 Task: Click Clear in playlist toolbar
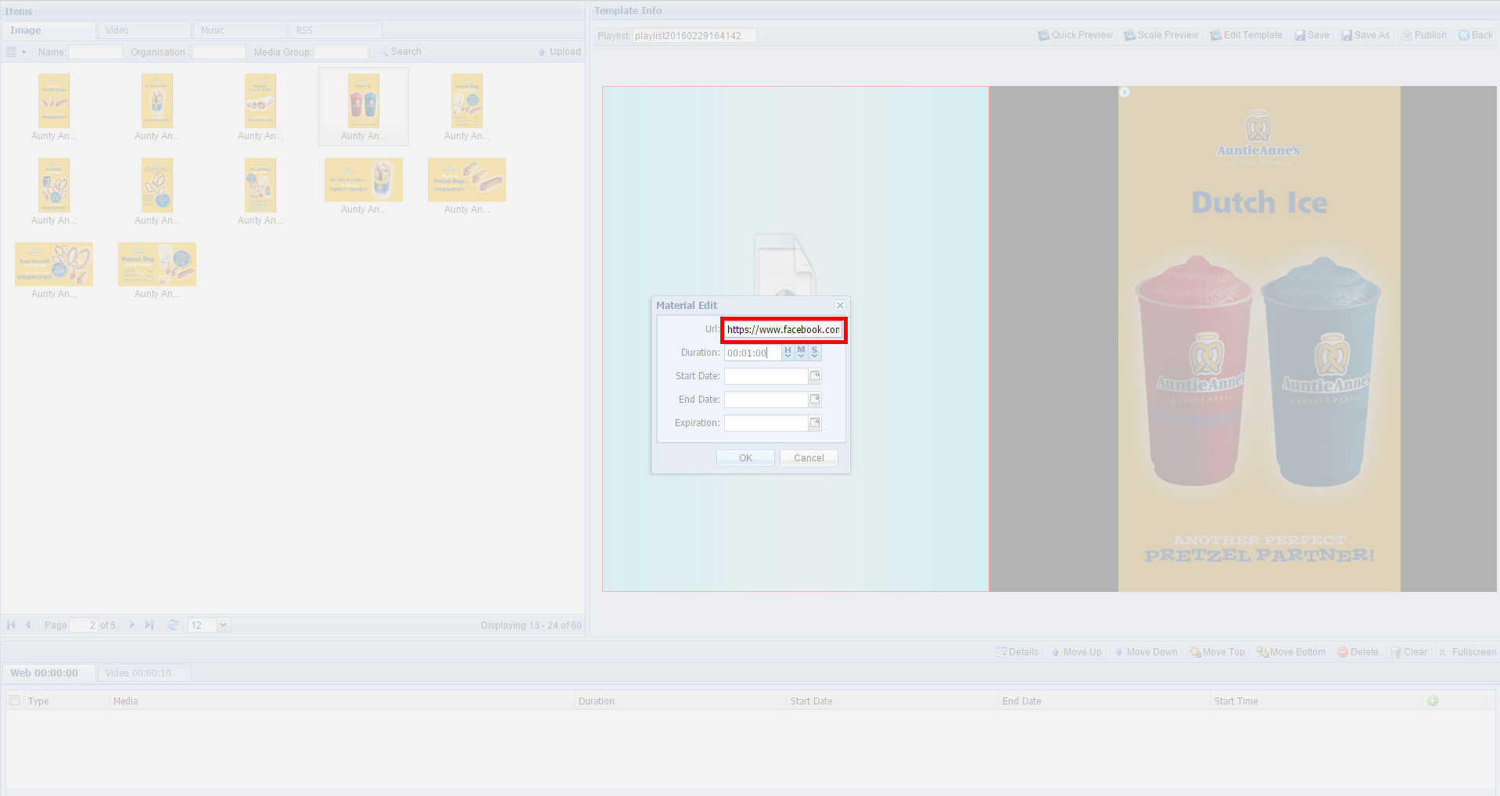tap(1408, 652)
